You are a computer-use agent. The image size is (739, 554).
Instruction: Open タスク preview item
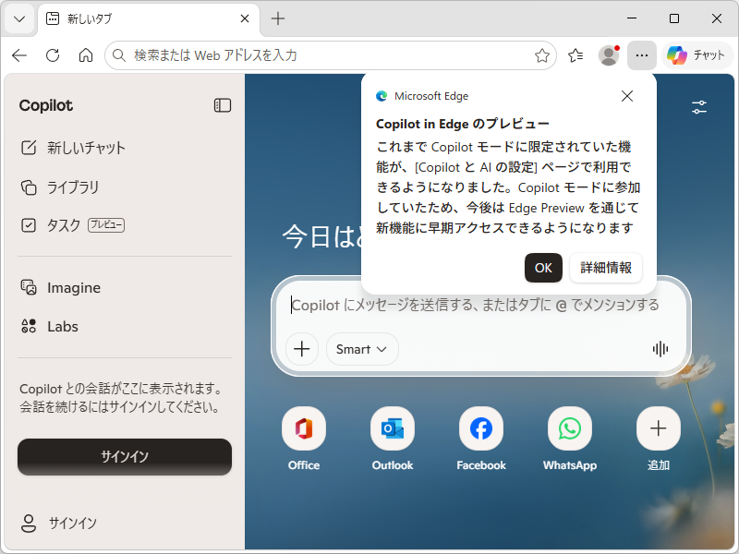pos(125,225)
